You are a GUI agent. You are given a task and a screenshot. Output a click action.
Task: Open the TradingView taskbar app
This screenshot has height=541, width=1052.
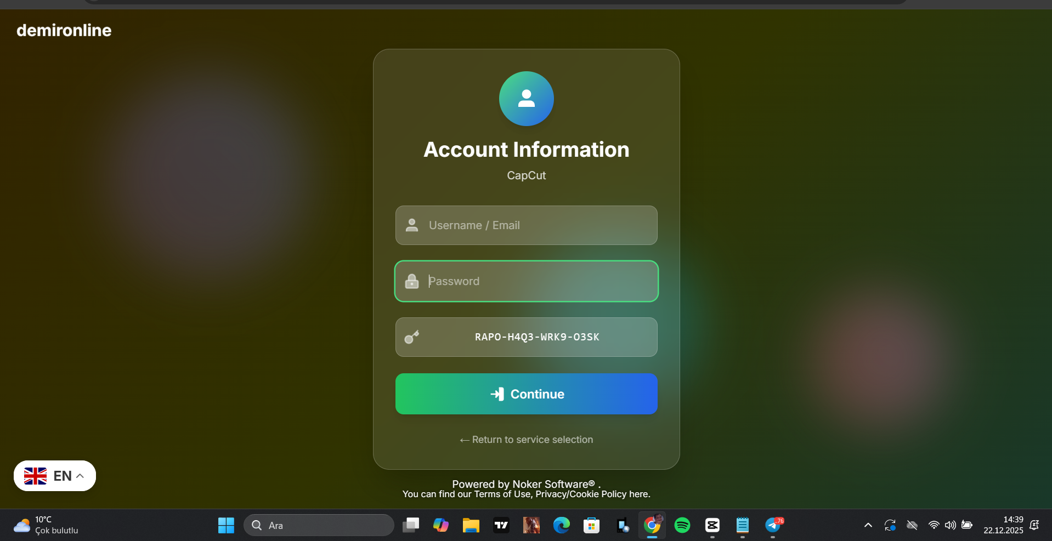[501, 525]
